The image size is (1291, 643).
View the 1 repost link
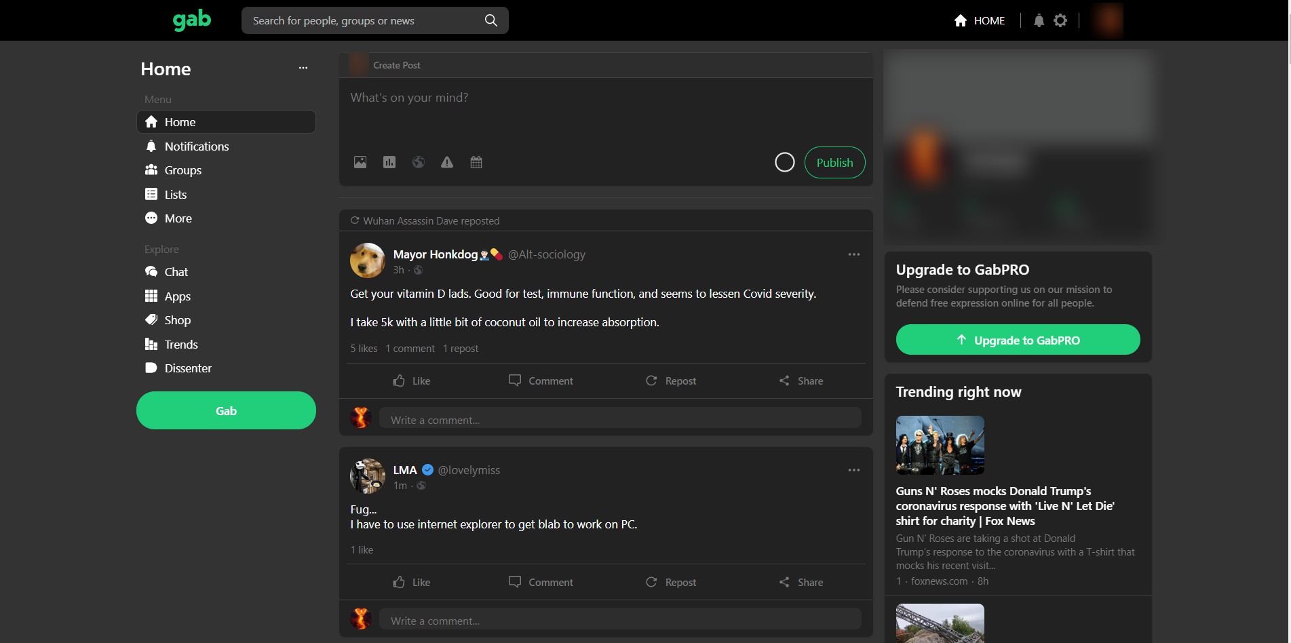pos(461,349)
